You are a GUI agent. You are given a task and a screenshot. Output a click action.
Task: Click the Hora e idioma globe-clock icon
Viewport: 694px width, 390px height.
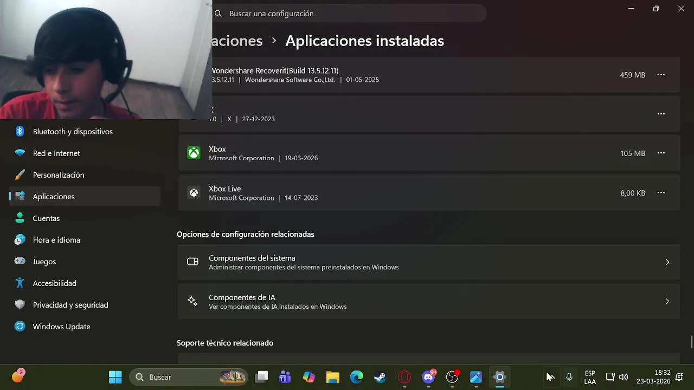point(20,240)
